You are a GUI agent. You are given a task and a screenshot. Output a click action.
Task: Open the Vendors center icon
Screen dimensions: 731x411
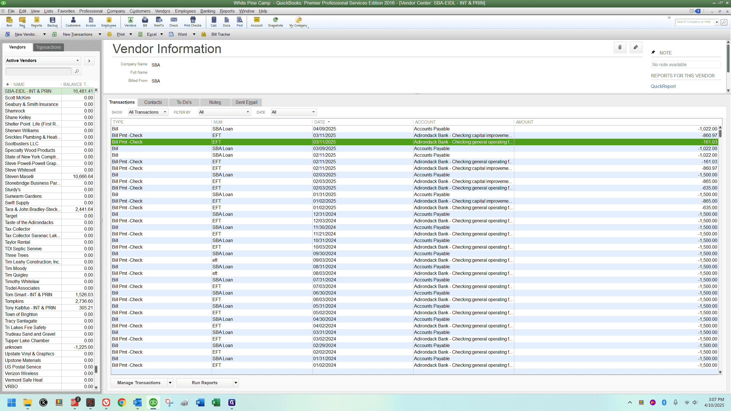pyautogui.click(x=130, y=22)
